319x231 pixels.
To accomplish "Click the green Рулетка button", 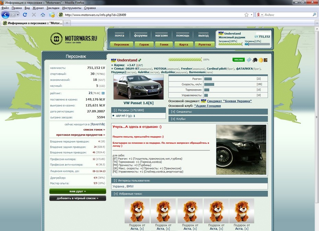I will coord(204,44).
